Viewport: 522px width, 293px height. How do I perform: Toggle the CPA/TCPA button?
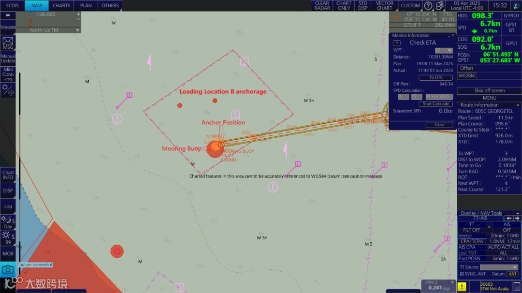(472, 241)
